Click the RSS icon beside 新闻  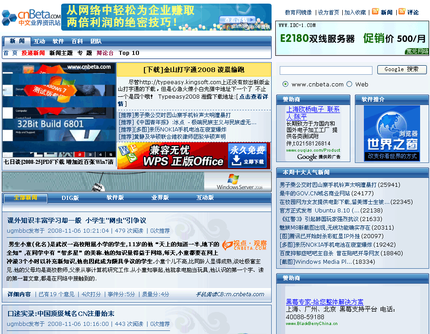pos(376,12)
